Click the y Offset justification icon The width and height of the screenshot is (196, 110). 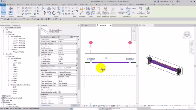pyautogui.click(x=131, y=9)
